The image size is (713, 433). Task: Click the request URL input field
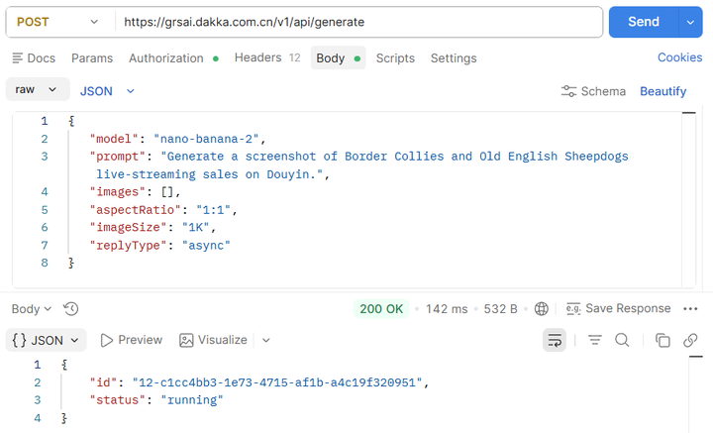(358, 22)
